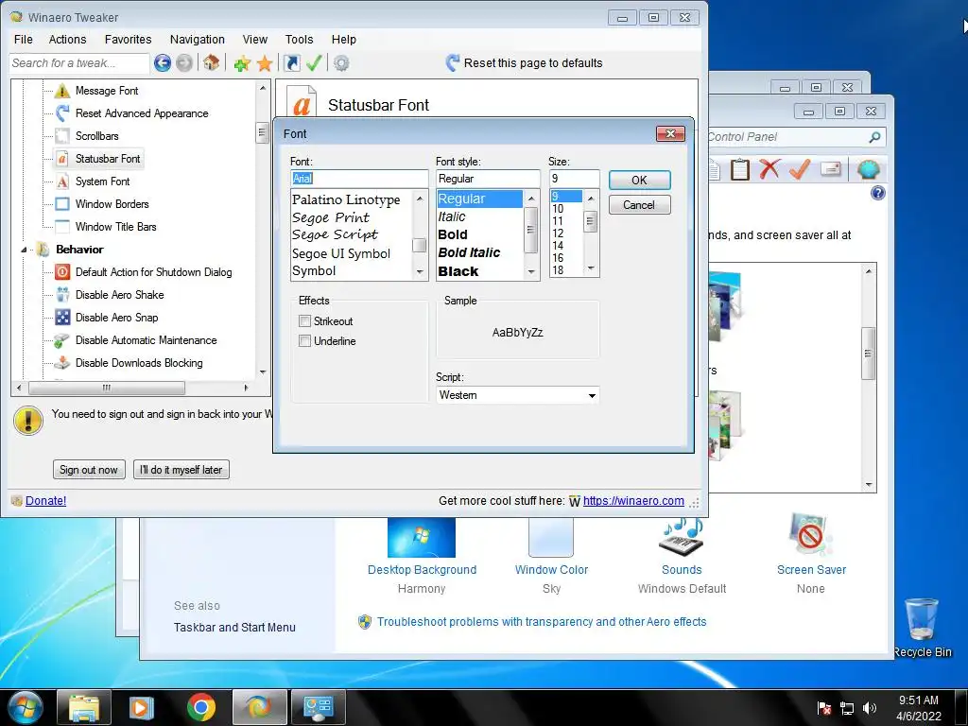
Task: Open favorites yellow star icon
Action: coord(265,63)
